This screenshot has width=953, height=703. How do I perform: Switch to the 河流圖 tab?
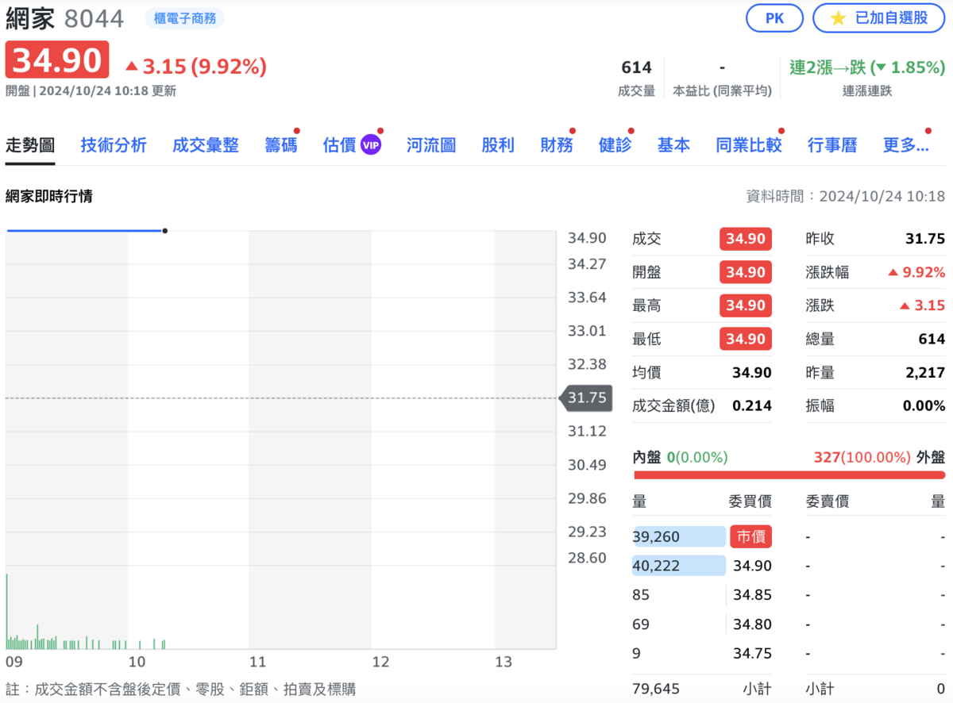point(431,145)
